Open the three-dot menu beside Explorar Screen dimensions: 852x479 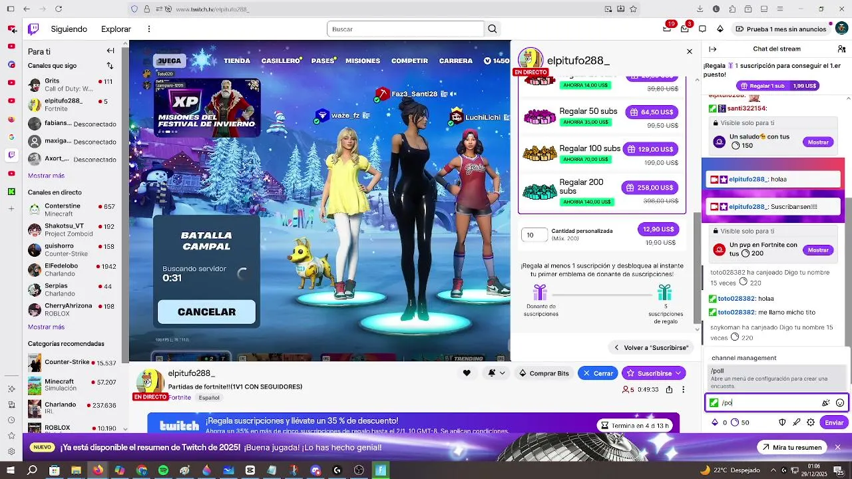coord(149,29)
